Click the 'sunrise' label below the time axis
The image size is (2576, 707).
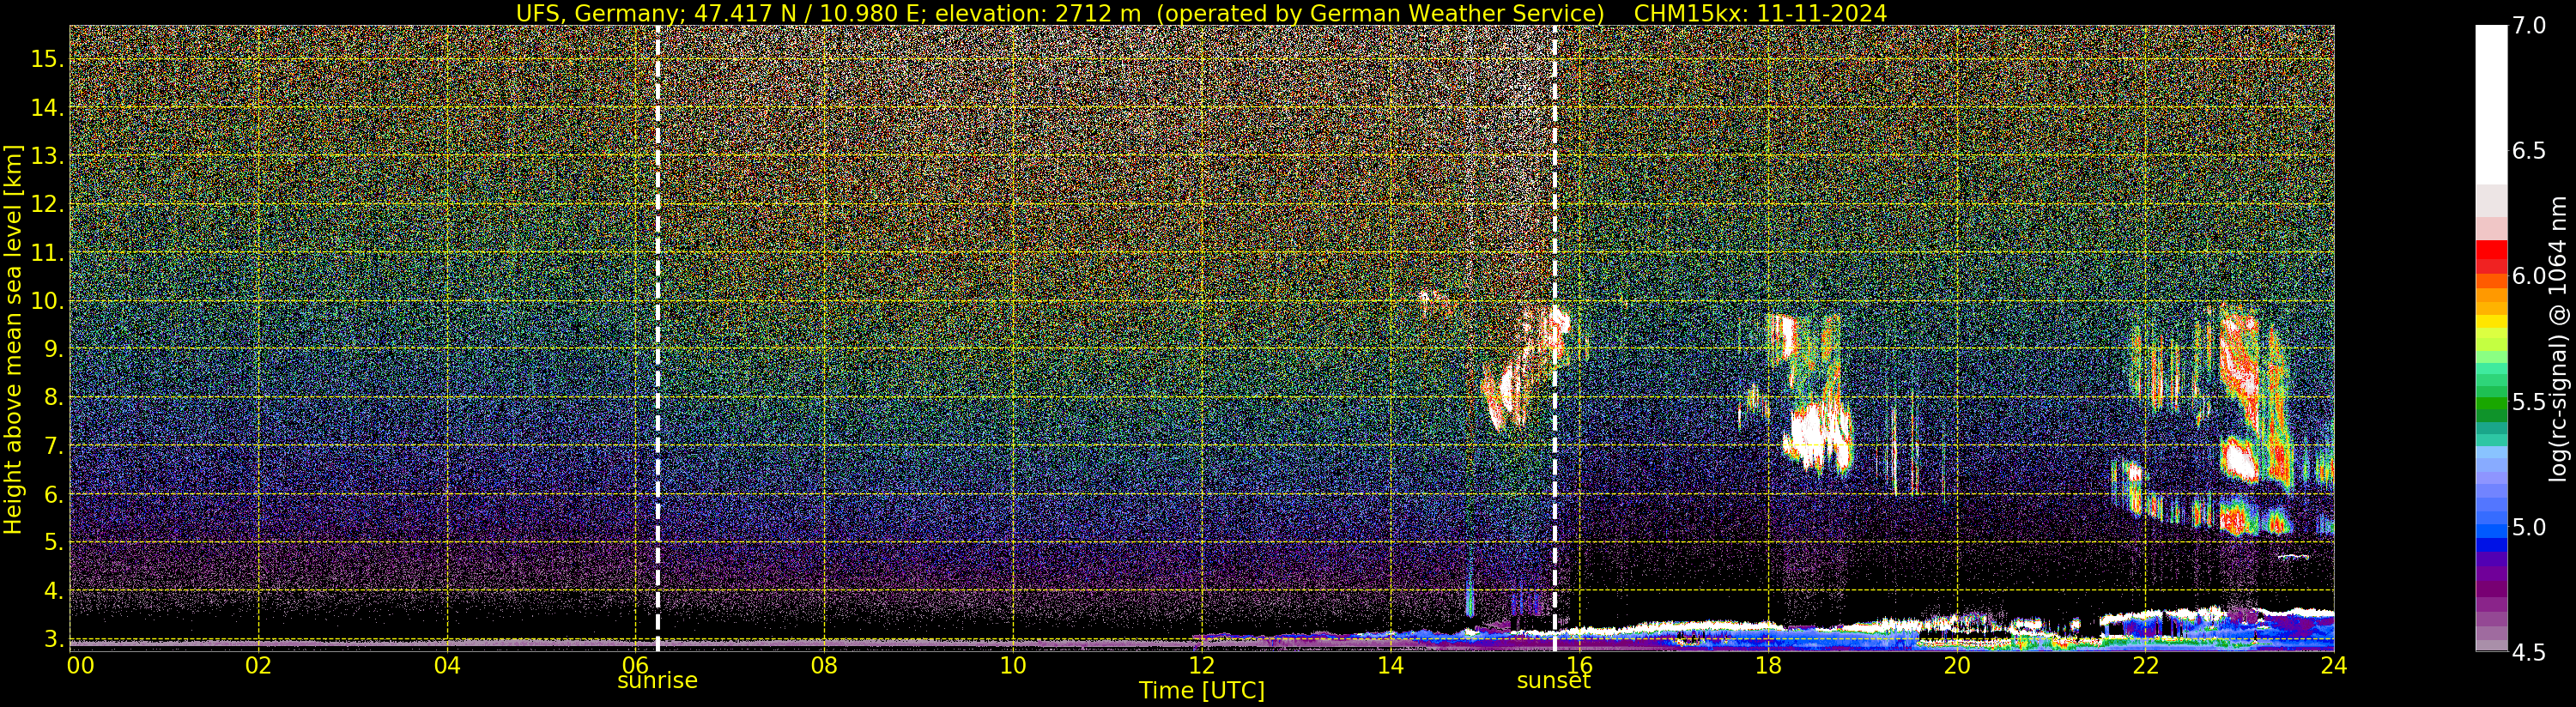pos(657,681)
